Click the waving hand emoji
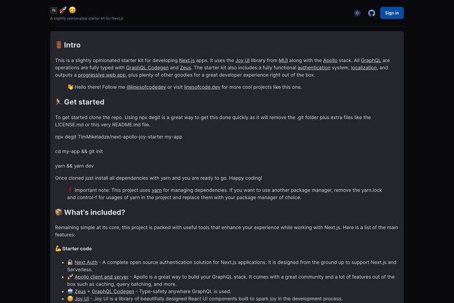 [x=70, y=87]
